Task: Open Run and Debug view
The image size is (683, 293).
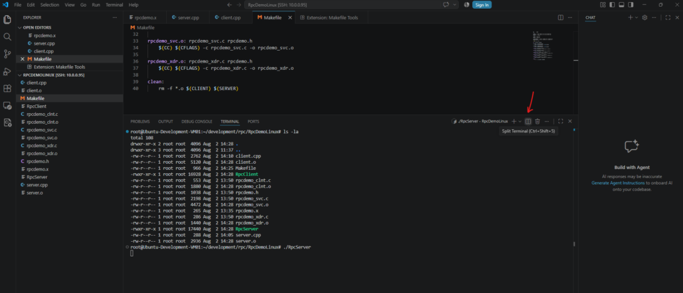Action: [7, 71]
